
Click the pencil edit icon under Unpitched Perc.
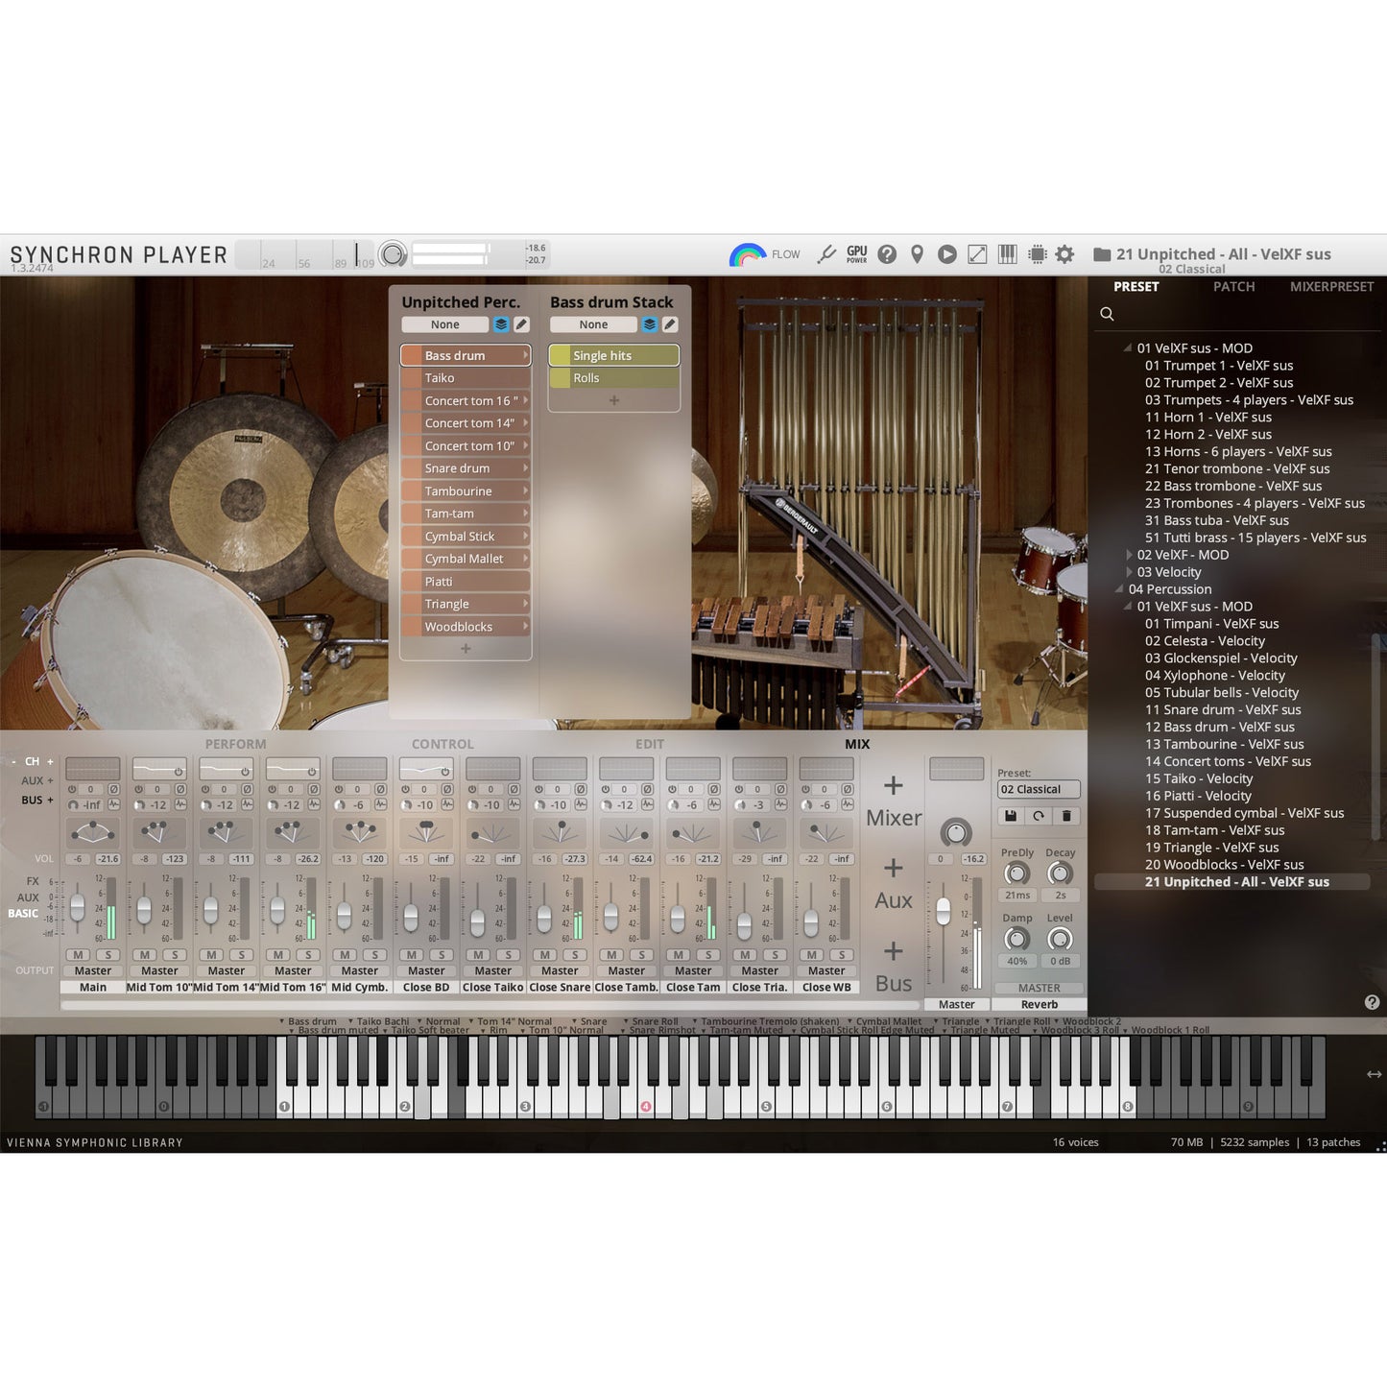[521, 324]
